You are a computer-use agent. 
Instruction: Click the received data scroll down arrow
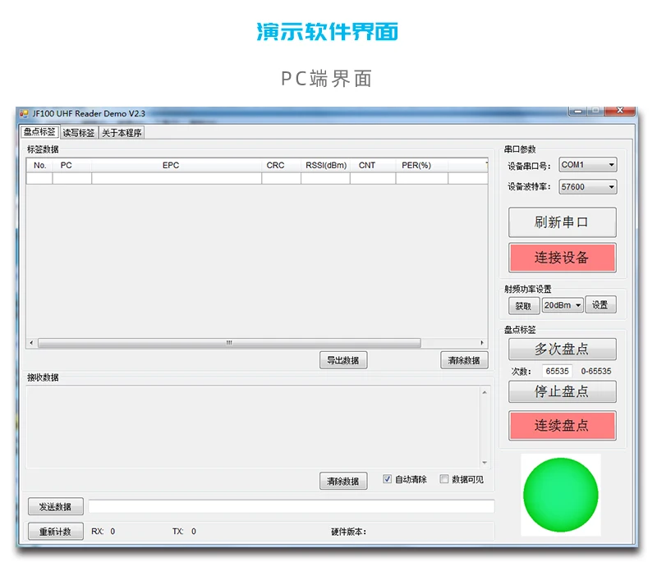485,463
